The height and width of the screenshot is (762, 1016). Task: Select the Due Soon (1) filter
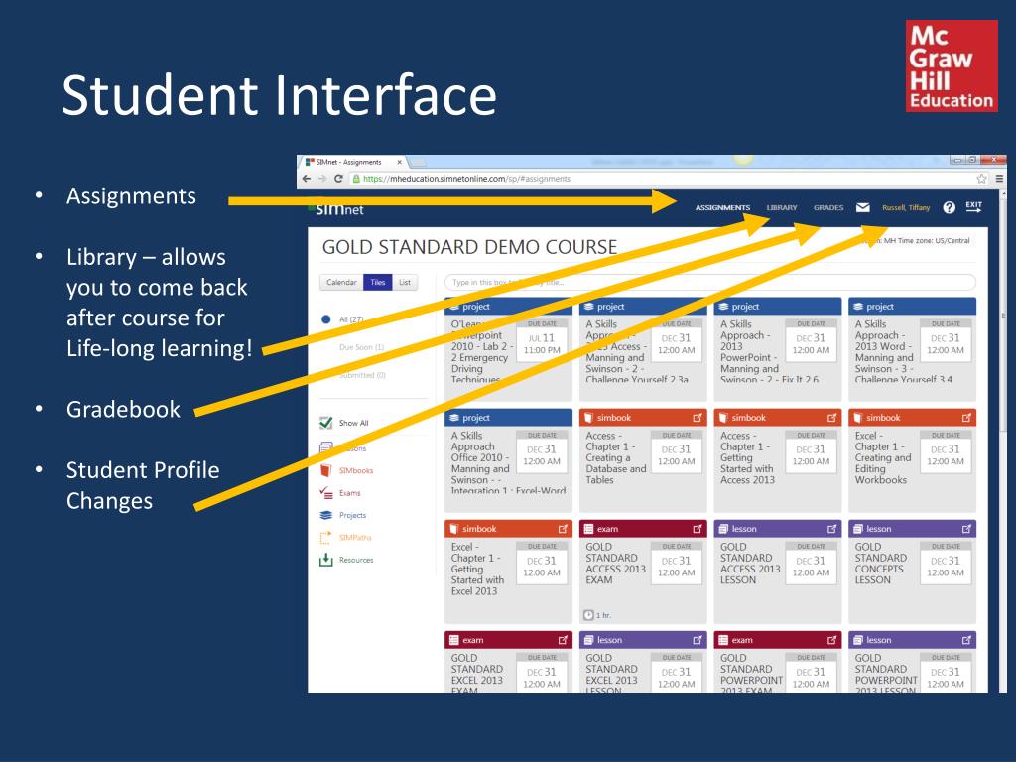click(361, 347)
